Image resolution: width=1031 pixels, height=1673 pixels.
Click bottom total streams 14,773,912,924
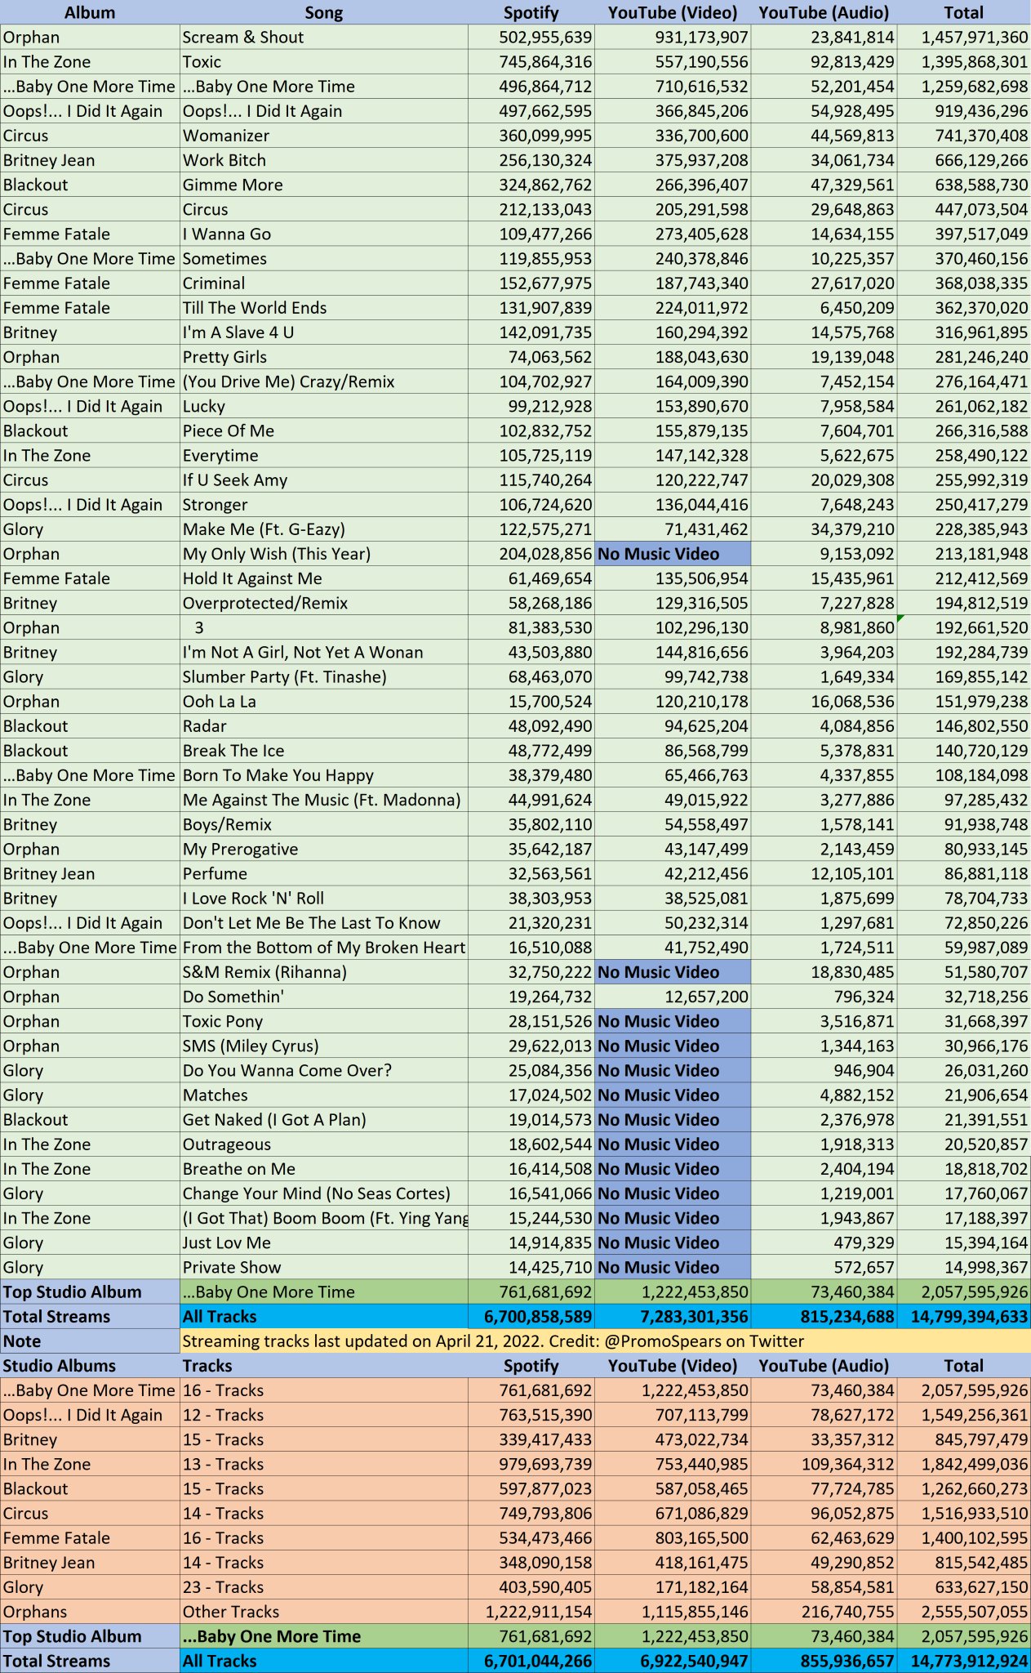click(x=964, y=1661)
